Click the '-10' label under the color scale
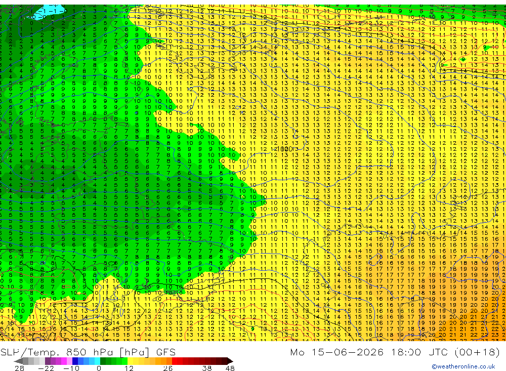Image resolution: width=506 pixels, height=371 pixels. (71, 368)
